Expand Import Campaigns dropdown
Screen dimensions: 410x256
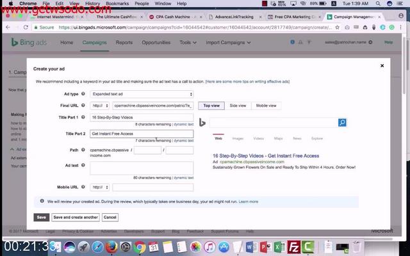click(228, 42)
